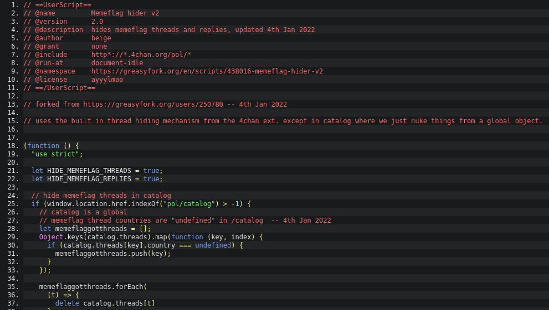
Task: Click the '@include' metadata key
Action: click(x=51, y=55)
